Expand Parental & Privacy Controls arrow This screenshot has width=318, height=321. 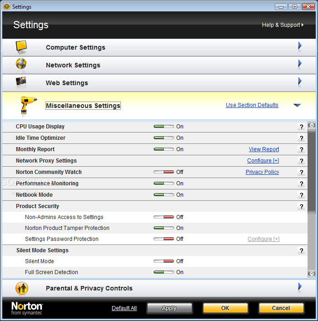(300, 286)
